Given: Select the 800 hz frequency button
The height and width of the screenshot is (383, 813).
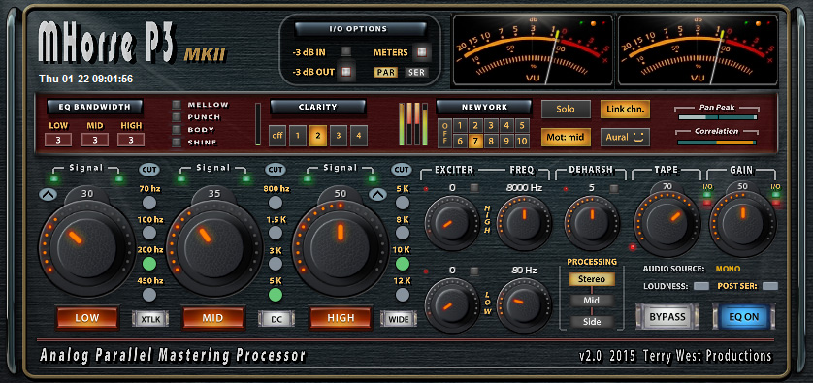Looking at the screenshot, I should pos(276,202).
